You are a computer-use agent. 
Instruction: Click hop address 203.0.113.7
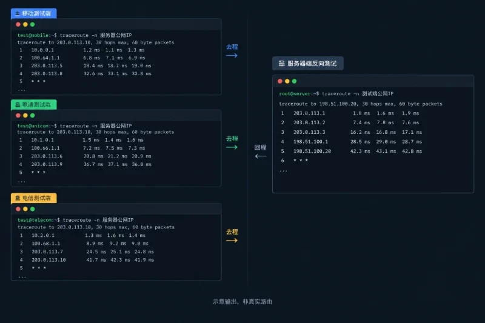coord(47,251)
